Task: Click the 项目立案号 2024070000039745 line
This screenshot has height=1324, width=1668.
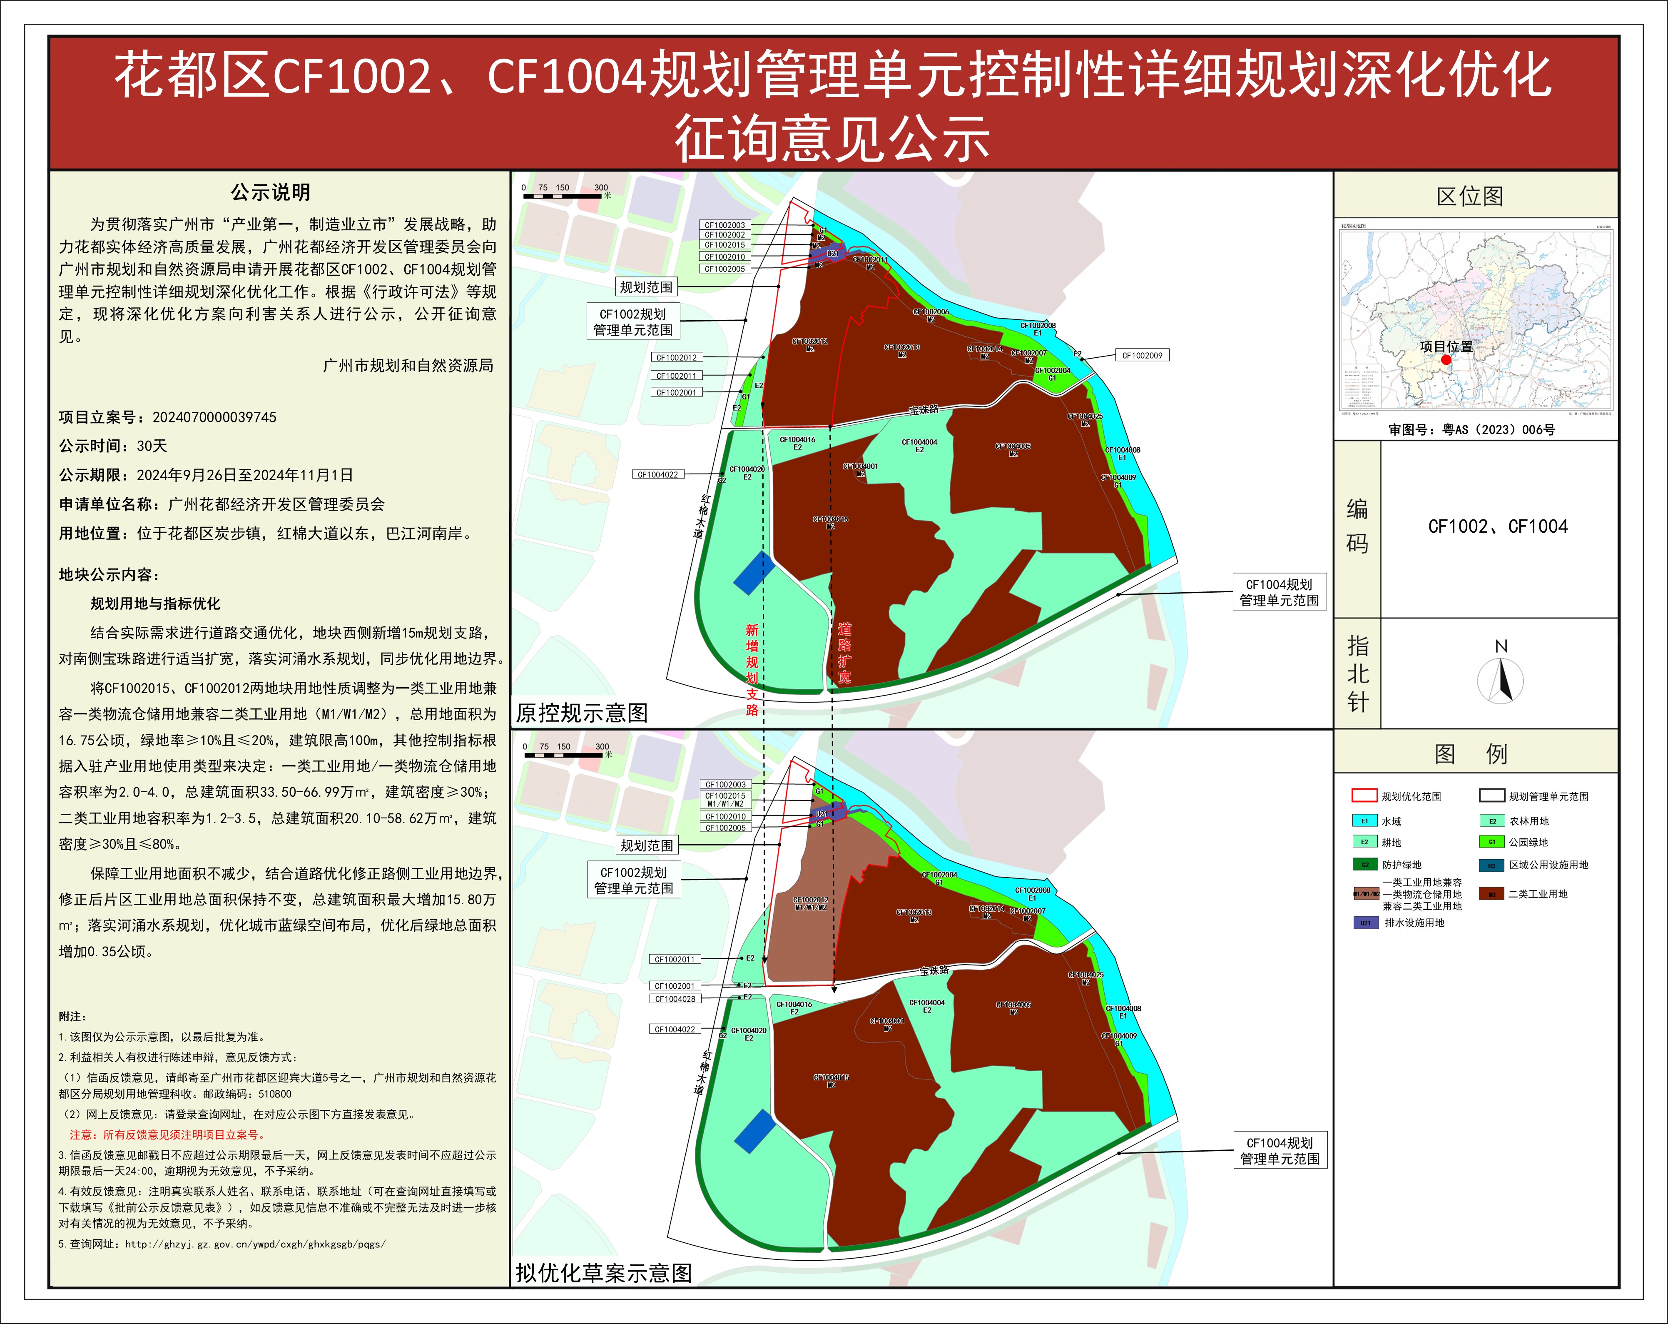Action: 168,417
